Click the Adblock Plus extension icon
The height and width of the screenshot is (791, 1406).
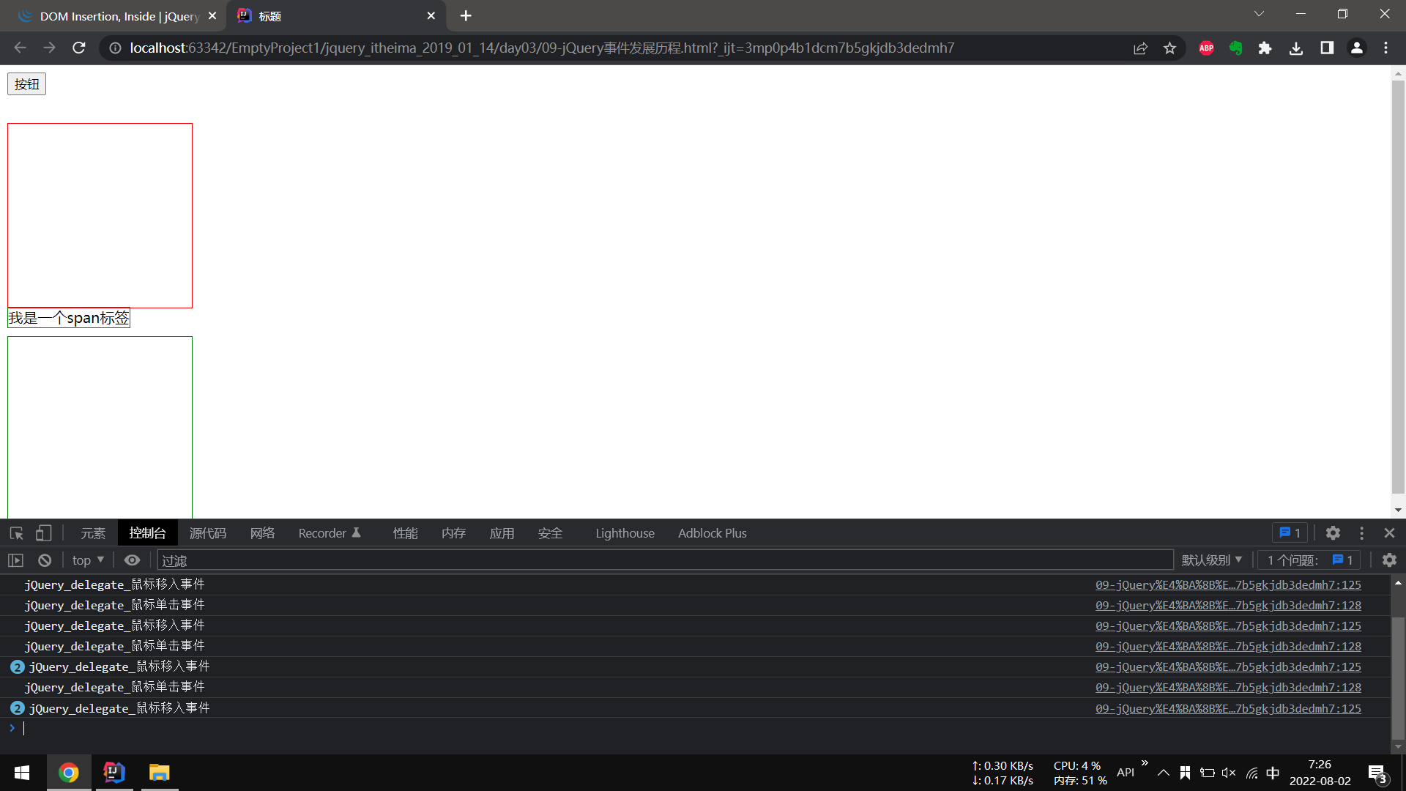point(1206,48)
